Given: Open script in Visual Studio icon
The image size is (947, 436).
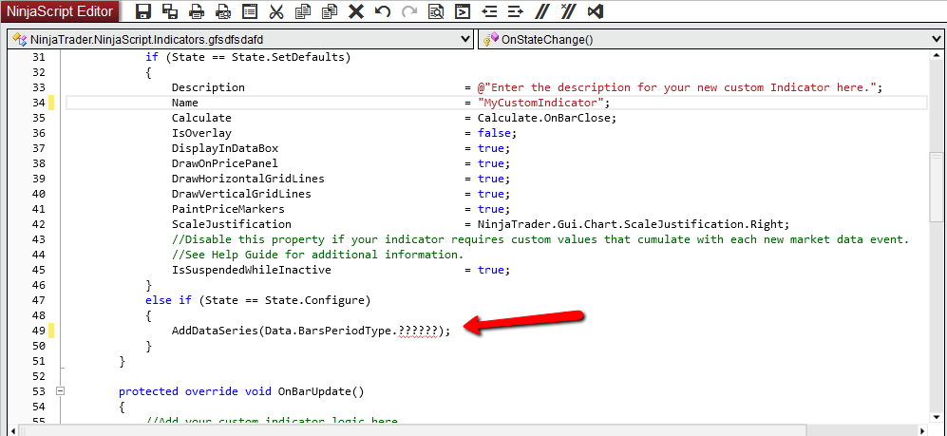Looking at the screenshot, I should 596,10.
